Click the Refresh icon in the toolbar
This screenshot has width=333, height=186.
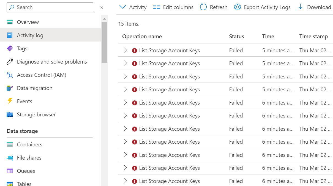click(203, 7)
